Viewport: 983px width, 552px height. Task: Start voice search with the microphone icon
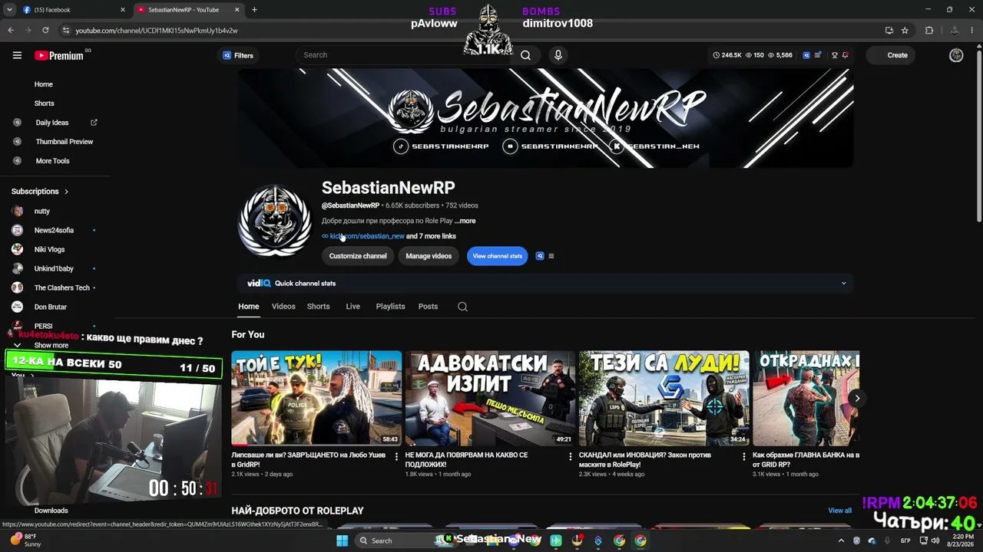558,55
